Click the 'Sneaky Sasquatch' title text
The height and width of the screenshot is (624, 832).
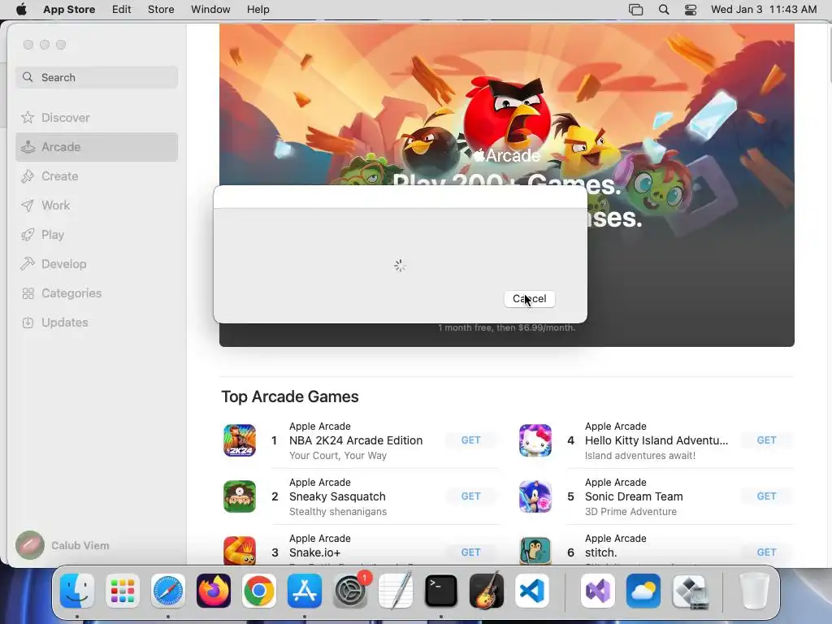point(337,496)
